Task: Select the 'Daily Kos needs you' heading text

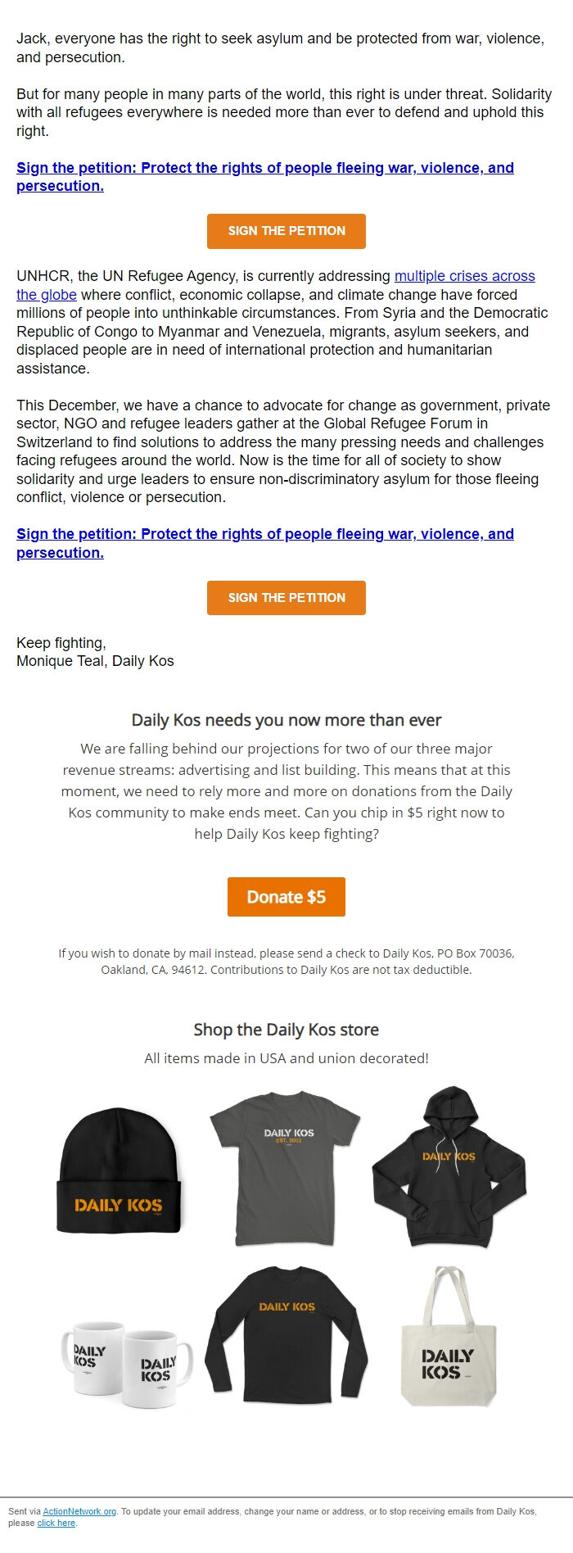Action: 286,720
